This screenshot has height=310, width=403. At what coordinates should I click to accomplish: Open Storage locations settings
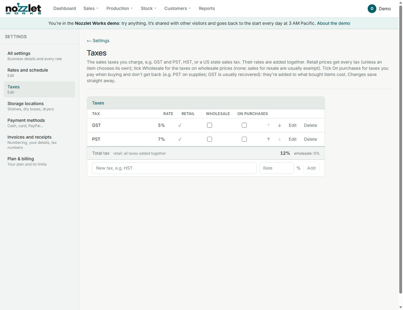click(x=39, y=106)
